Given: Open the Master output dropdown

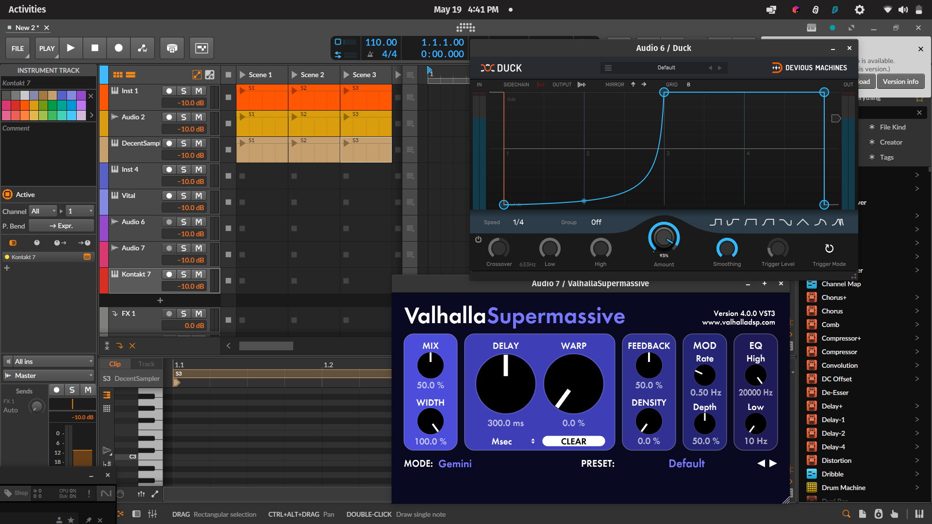Looking at the screenshot, I should (49, 376).
